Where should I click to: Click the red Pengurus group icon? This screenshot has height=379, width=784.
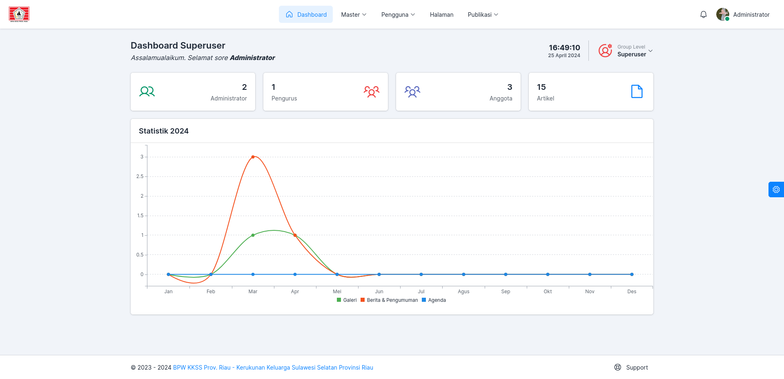[x=372, y=91]
